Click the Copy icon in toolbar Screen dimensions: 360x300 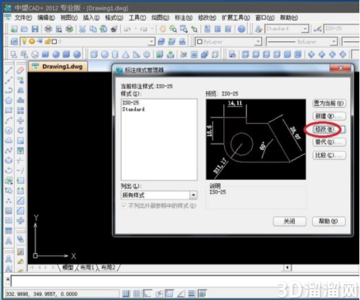(x=93, y=29)
